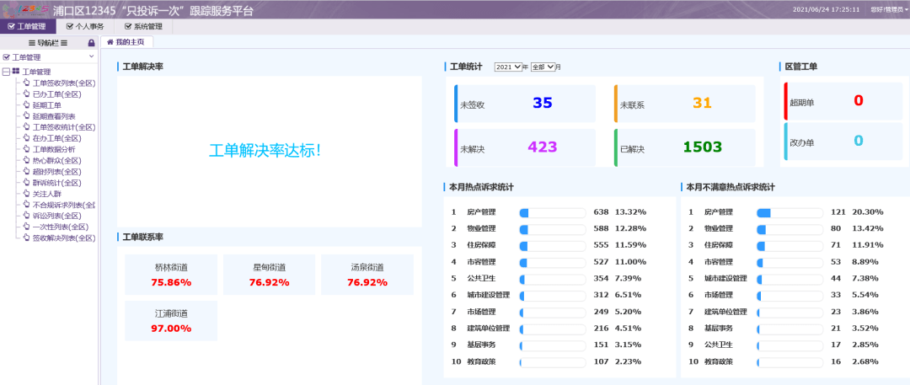Click the right hamburger icon beside 导航栏
910x385 pixels.
click(64, 43)
